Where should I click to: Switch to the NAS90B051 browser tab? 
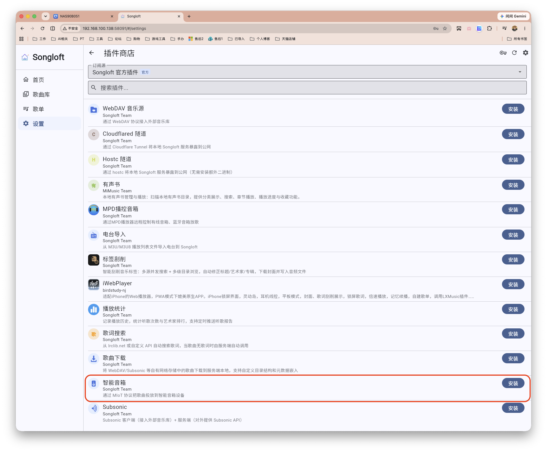[x=84, y=16]
